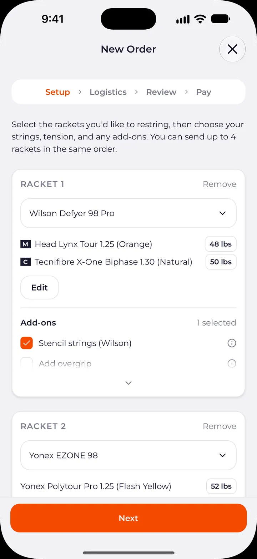Tap the C crosses string badge
This screenshot has height=559, width=257.
(x=25, y=262)
